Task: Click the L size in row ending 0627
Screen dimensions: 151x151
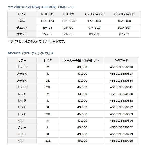Action: (x=48, y=74)
